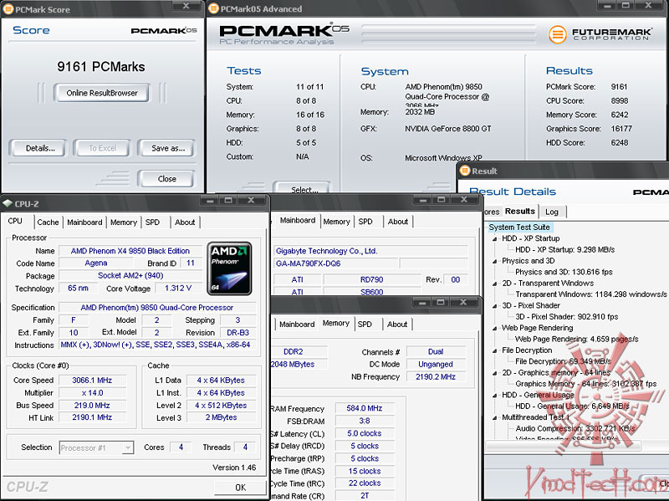
Task: Click NB Frequency value 2190.2 MHz
Action: (x=436, y=377)
